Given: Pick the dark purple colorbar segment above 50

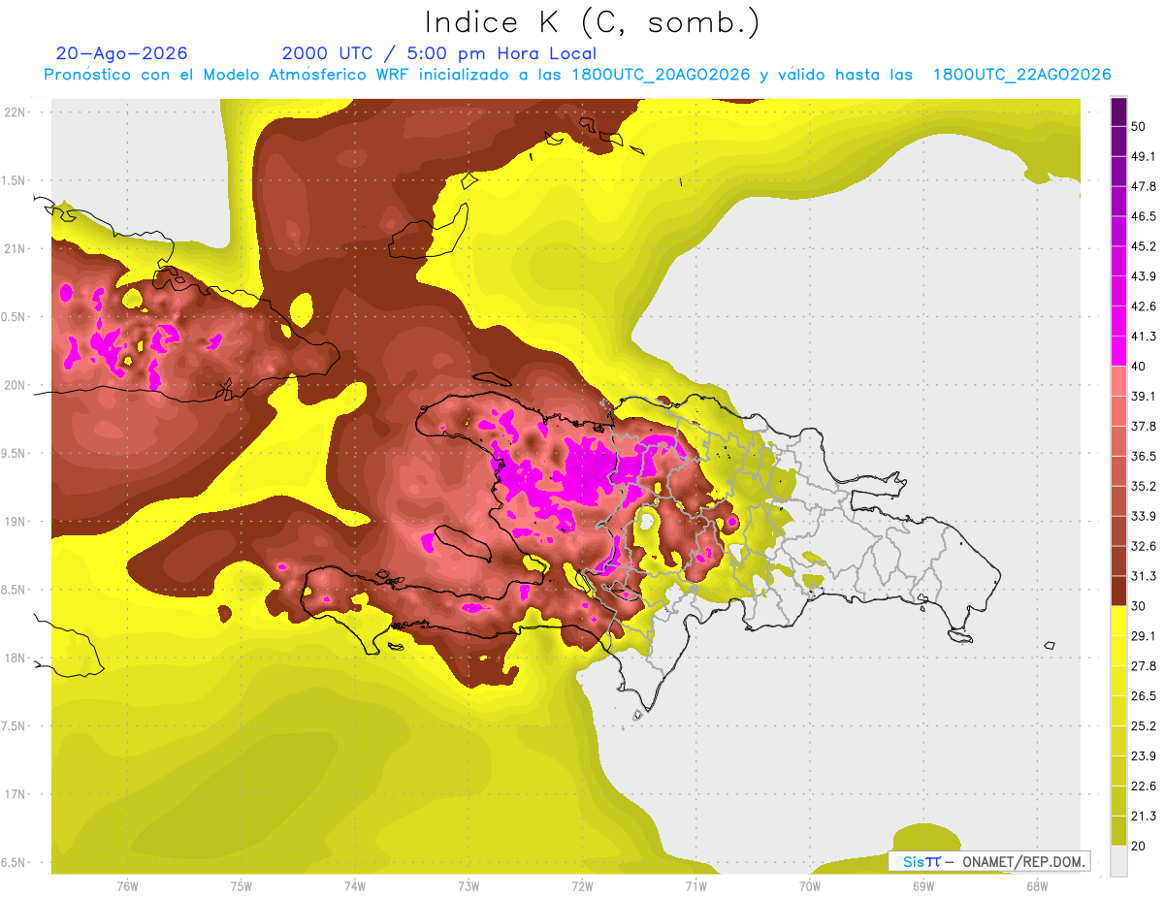Looking at the screenshot, I should [1118, 112].
